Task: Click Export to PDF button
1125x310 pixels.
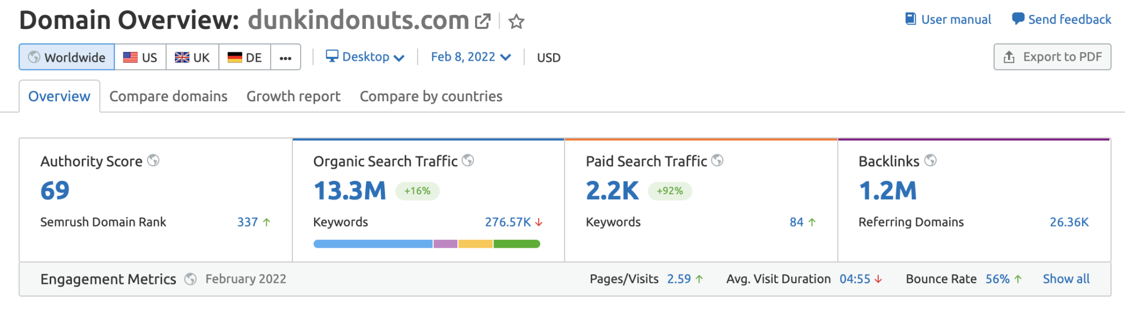Action: pos(1052,57)
